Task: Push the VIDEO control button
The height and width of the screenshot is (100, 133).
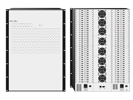Action: point(13,25)
